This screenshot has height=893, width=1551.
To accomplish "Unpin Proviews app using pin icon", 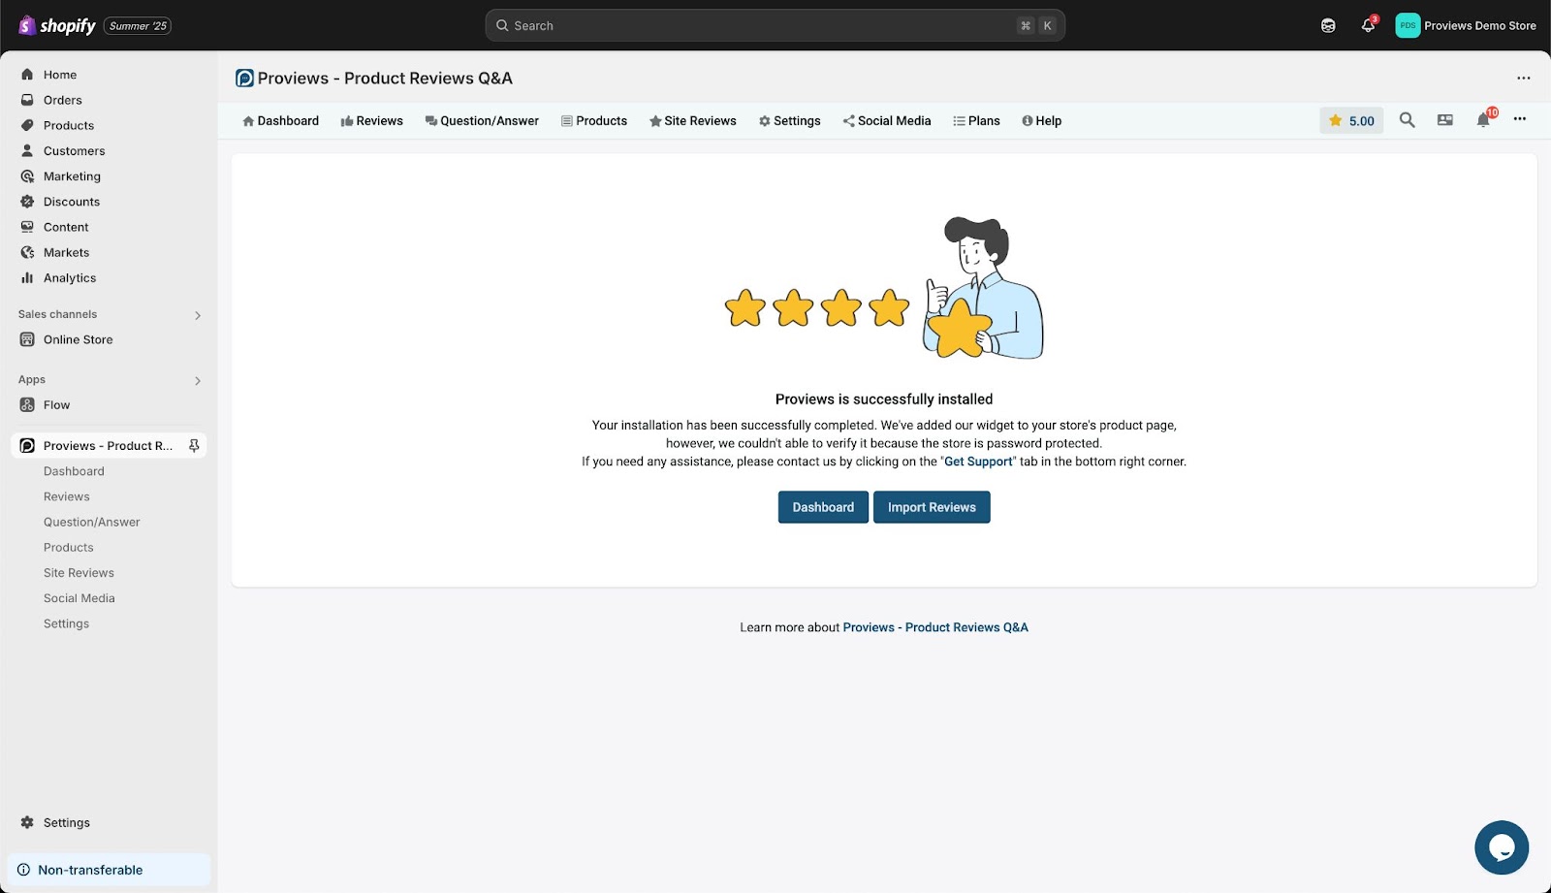I will (194, 446).
